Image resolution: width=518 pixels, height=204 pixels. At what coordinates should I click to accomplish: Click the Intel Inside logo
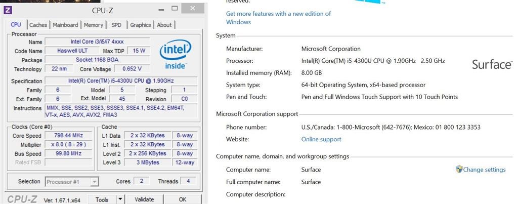[x=175, y=55]
